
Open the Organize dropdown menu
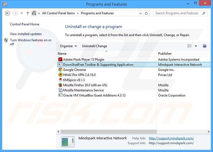68,46
